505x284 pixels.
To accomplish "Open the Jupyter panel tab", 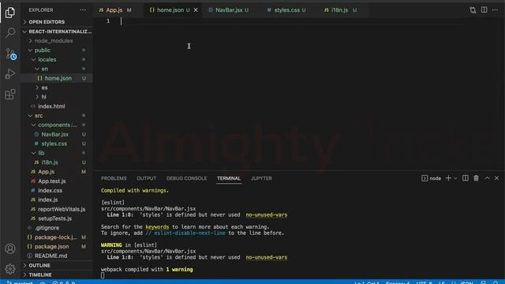I will [261, 178].
